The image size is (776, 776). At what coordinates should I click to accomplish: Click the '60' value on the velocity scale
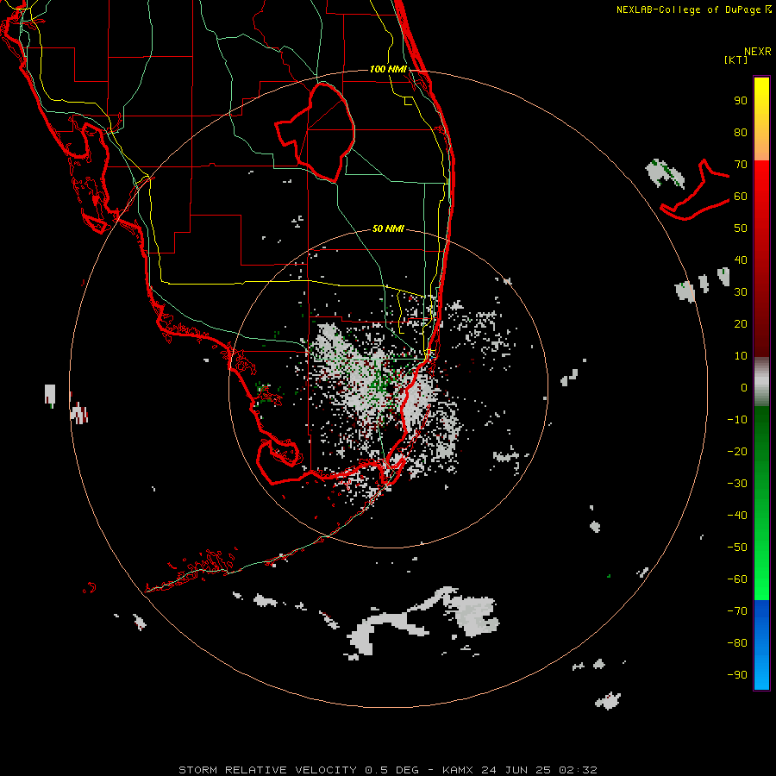point(741,197)
